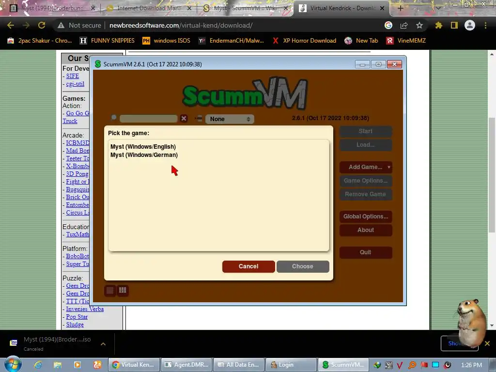Viewport: 496px width, 372px height.
Task: Open the New Tab bookmark
Action: click(361, 41)
